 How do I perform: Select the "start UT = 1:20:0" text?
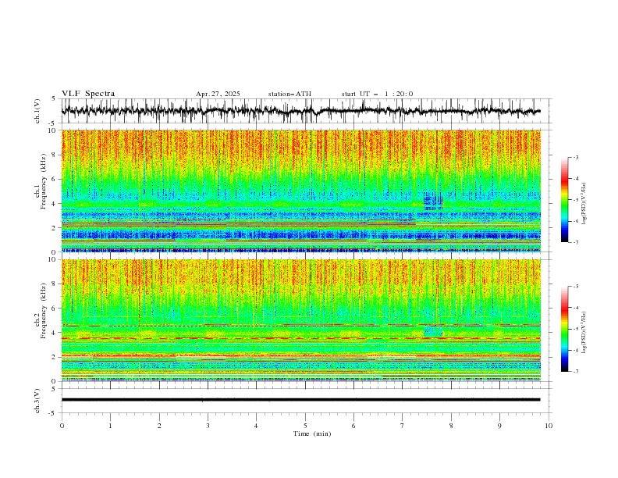pos(377,94)
